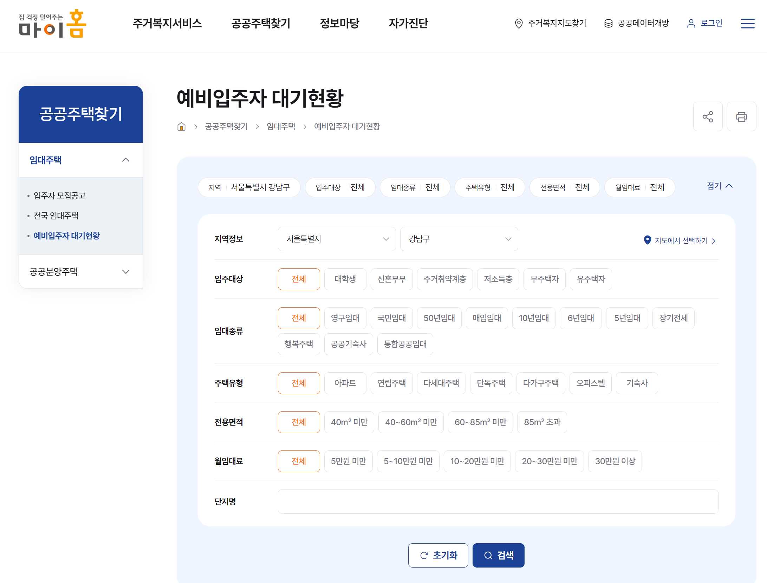The height and width of the screenshot is (583, 767).
Task: Open 공공주택찾기 top menu
Action: (x=260, y=24)
